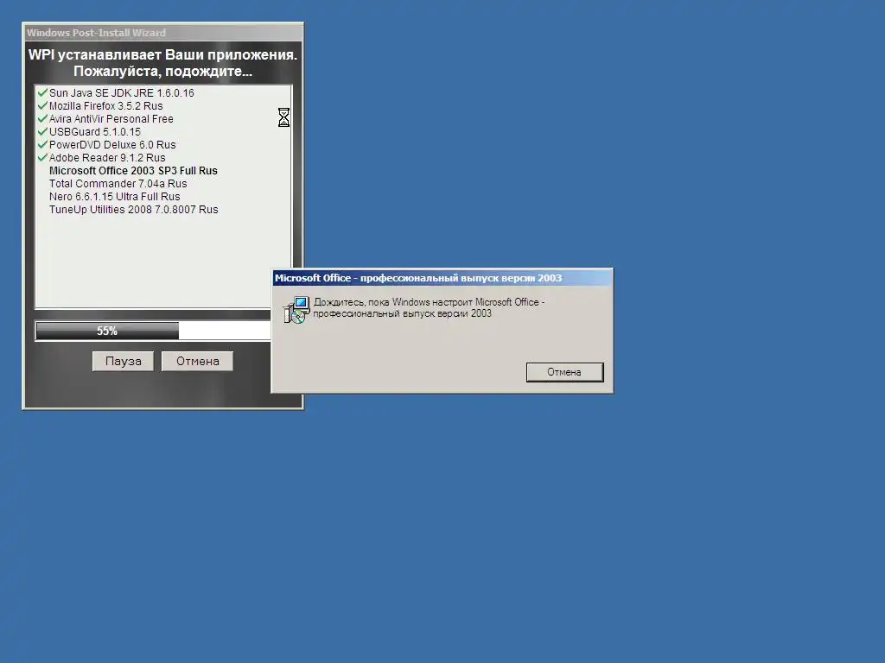The height and width of the screenshot is (663, 885).
Task: Cancel the WPI installation with Отмена button
Action: pos(198,361)
